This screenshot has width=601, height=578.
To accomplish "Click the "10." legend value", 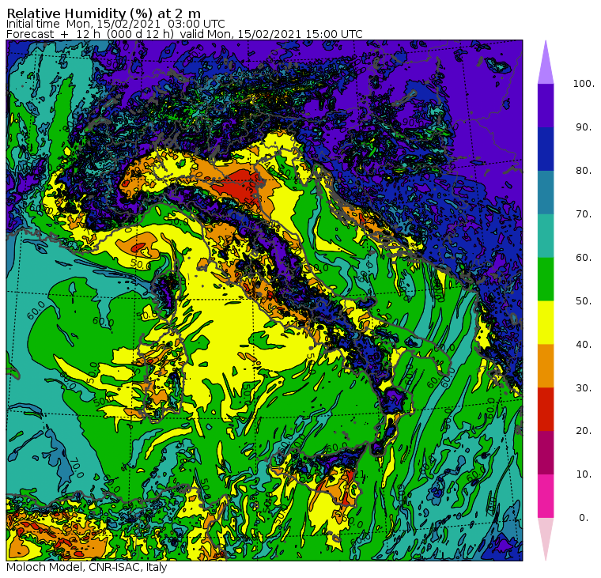I will [584, 474].
